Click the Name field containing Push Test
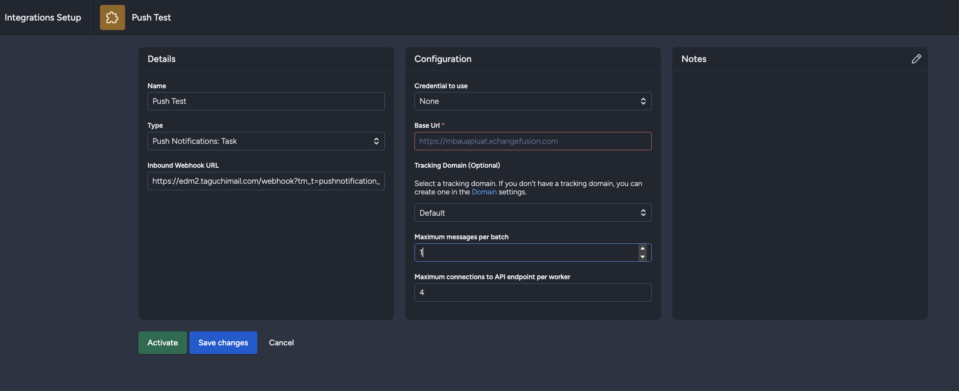Screen dimensions: 959x391 [265, 101]
